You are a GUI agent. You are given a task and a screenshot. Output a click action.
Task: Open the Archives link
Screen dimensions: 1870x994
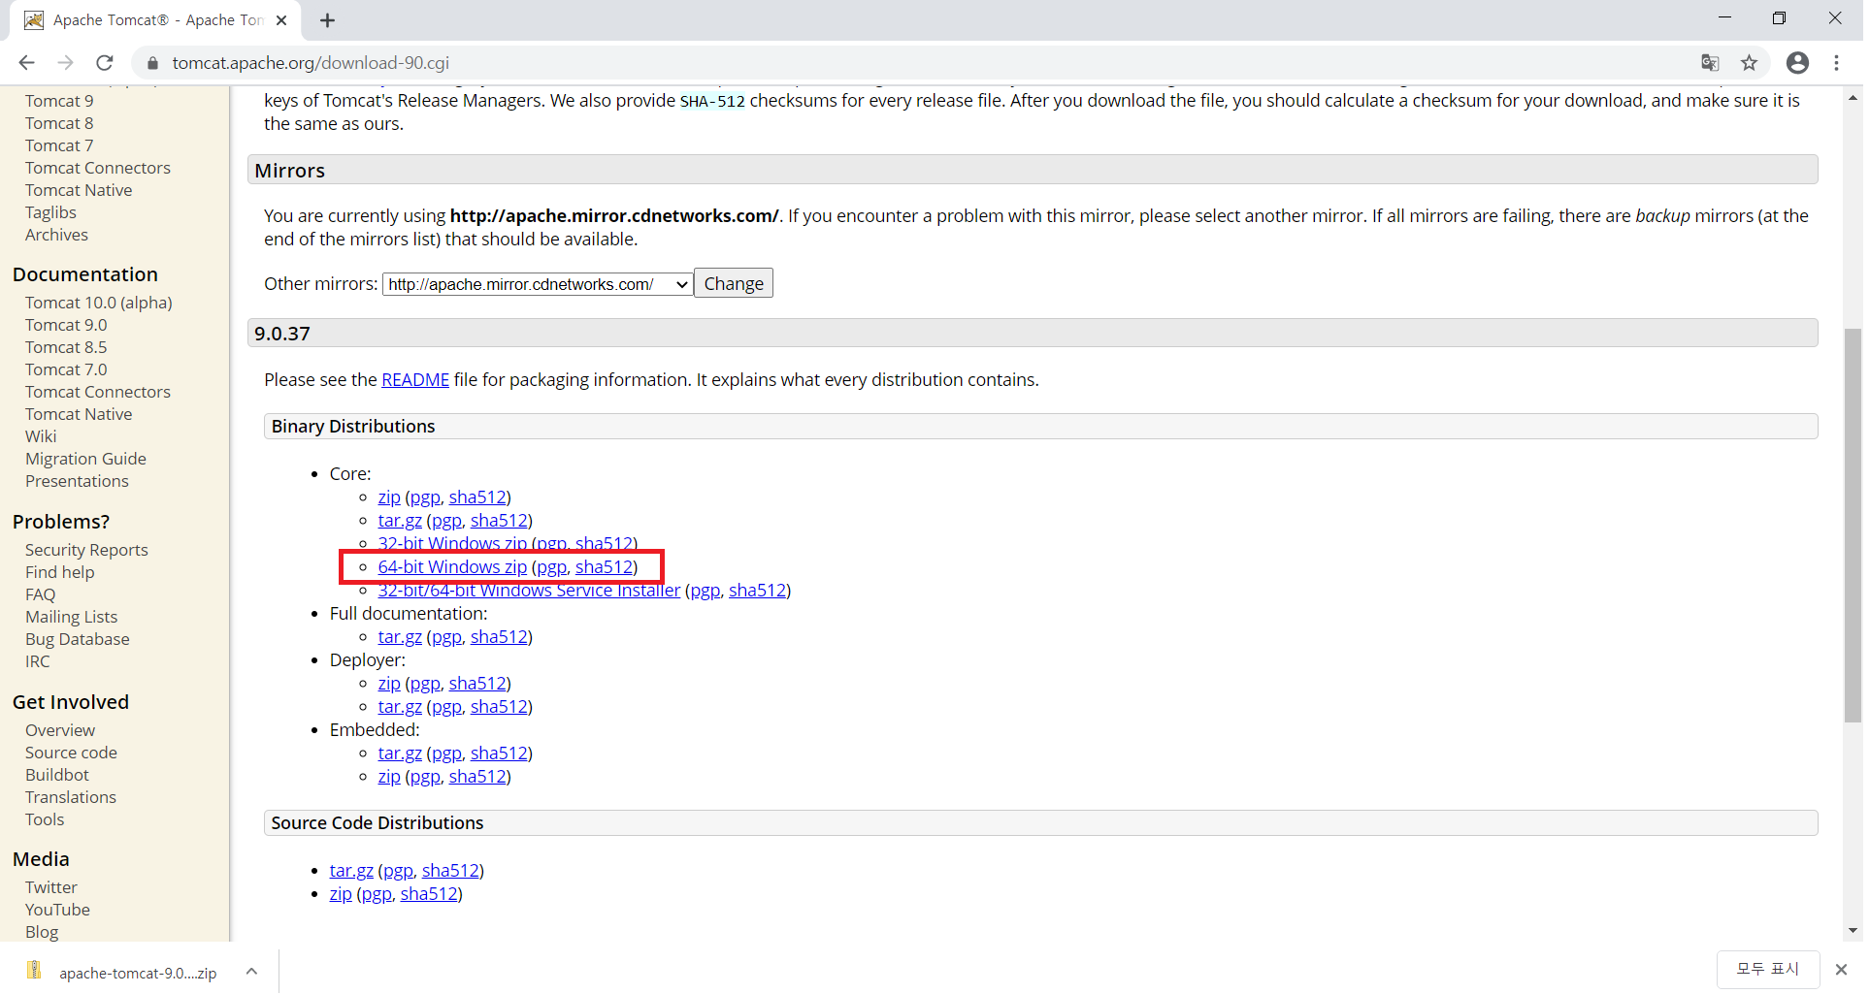point(56,235)
